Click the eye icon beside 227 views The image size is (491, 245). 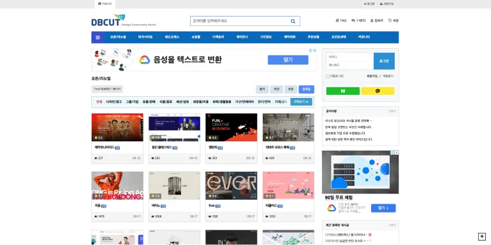tap(96, 158)
